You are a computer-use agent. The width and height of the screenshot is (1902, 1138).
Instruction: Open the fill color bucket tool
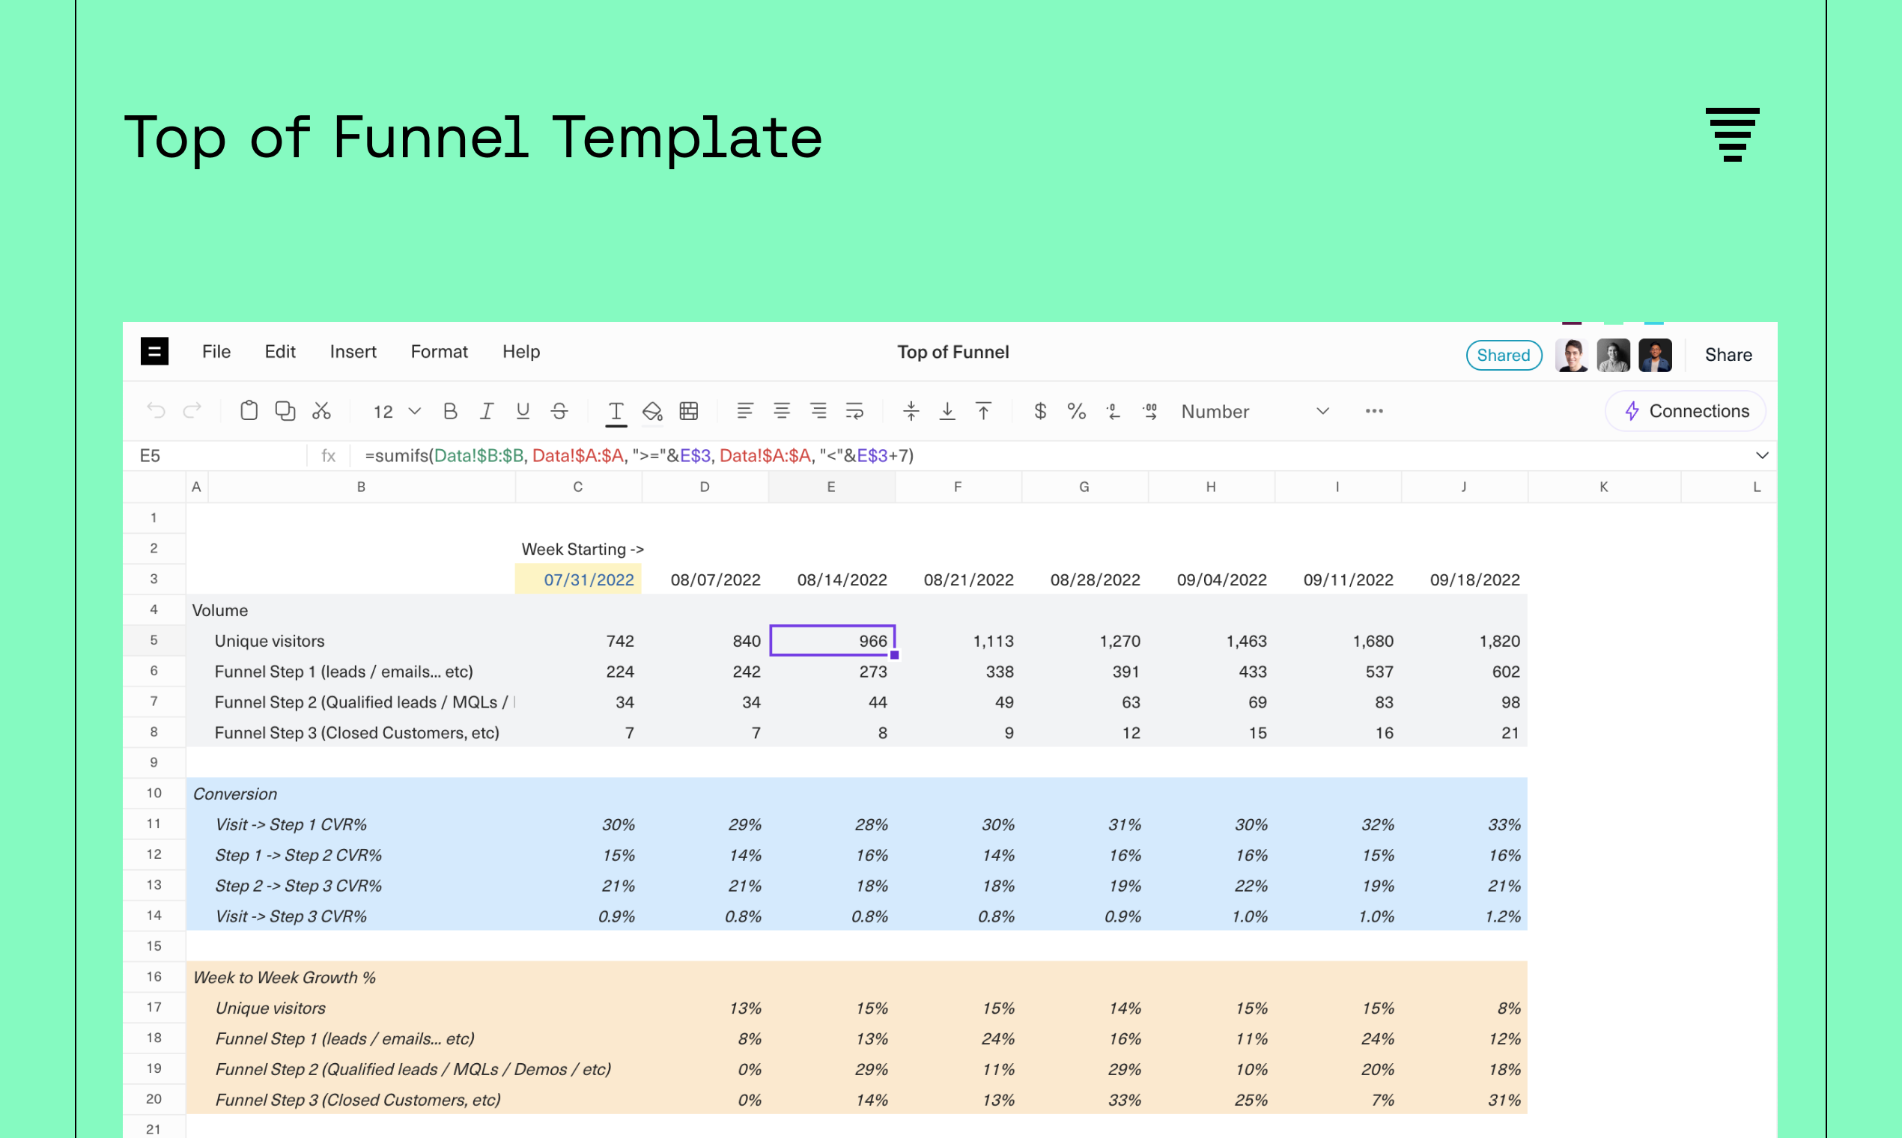[x=652, y=411]
